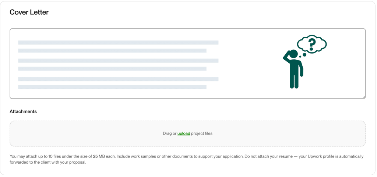Click the Attachments section label

click(23, 111)
